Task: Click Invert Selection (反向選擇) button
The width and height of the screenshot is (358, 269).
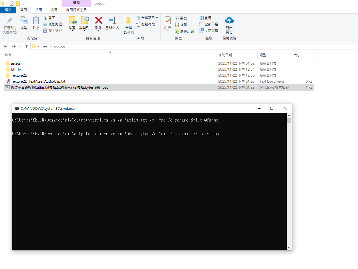Action: tap(208, 31)
